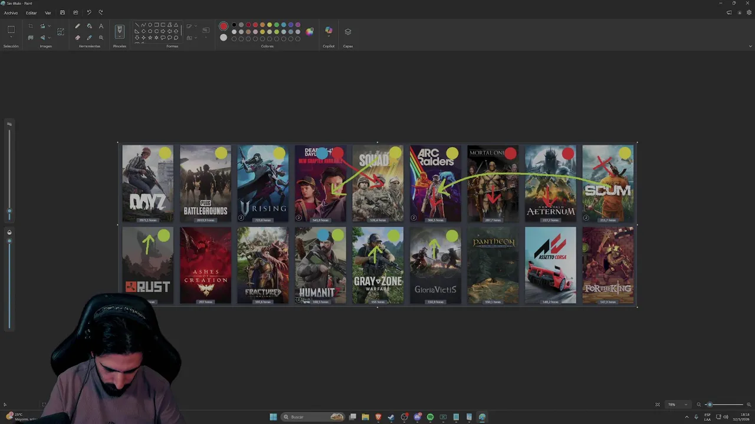
Task: Expand the Rotate dropdown arrow
Action: coord(49,26)
